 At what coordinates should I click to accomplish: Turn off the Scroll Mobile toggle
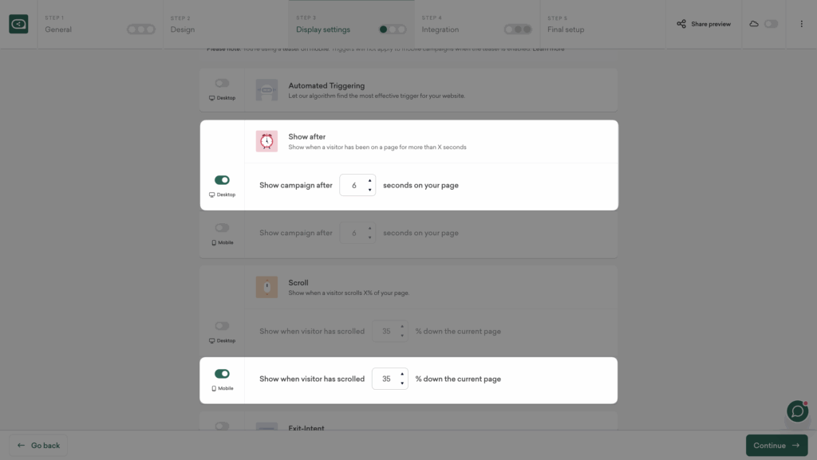coord(222,374)
